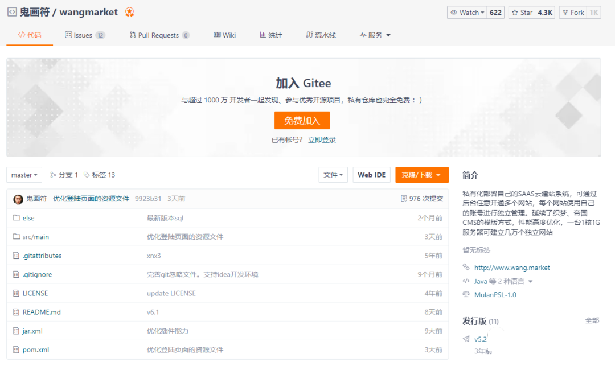Click the 立即登录 login link

(323, 139)
